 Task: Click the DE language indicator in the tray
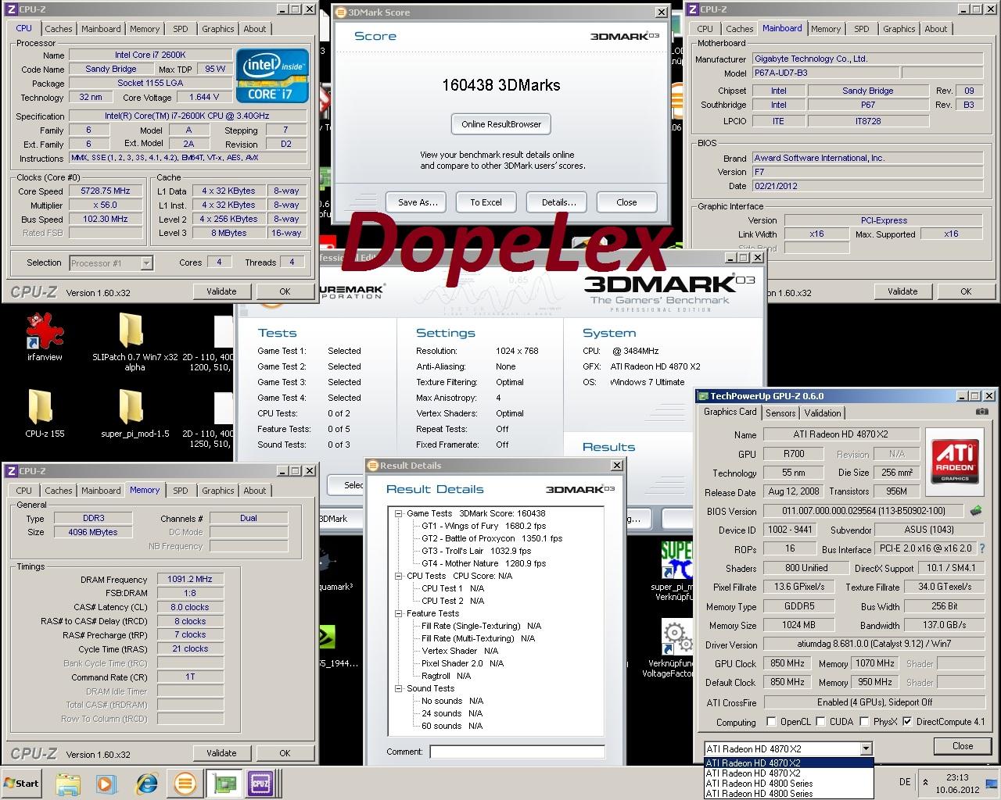[x=905, y=782]
